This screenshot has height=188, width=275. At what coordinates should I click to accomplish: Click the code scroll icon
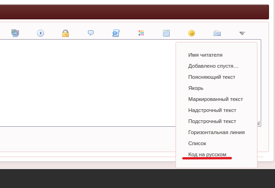pyautogui.click(x=116, y=33)
